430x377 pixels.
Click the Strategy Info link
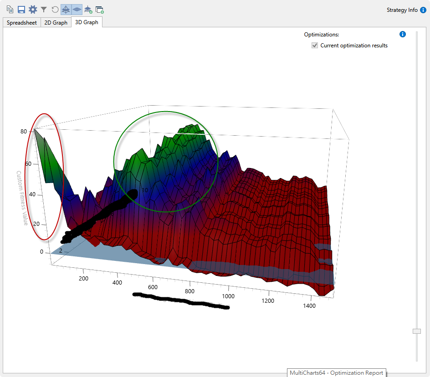pos(402,10)
